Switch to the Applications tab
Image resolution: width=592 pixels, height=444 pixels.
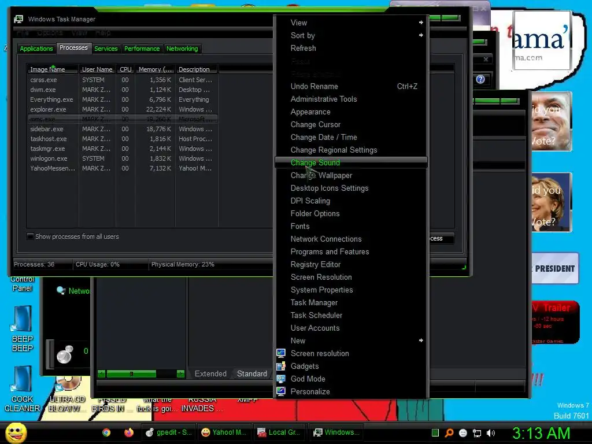(x=36, y=49)
